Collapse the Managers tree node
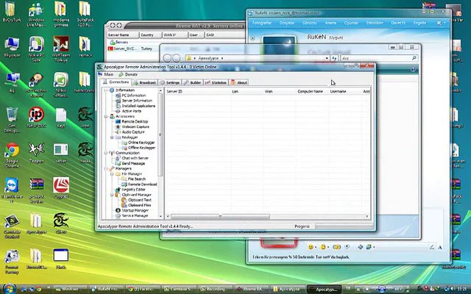The width and height of the screenshot is (471, 294). (107, 168)
